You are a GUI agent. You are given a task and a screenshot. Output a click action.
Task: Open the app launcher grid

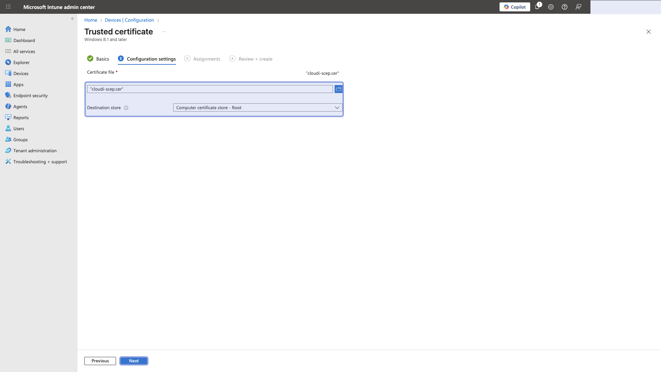point(8,7)
